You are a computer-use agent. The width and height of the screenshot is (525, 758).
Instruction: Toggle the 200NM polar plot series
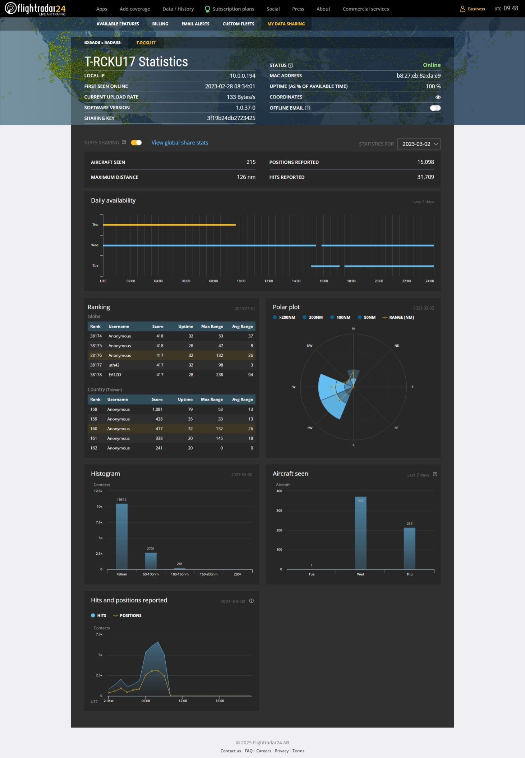click(x=313, y=318)
